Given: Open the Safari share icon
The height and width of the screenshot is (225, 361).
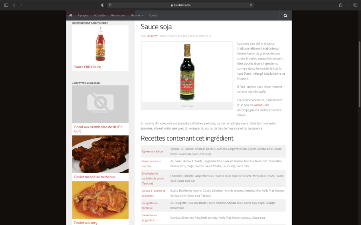Looking at the screenshot, I should [x=341, y=5].
